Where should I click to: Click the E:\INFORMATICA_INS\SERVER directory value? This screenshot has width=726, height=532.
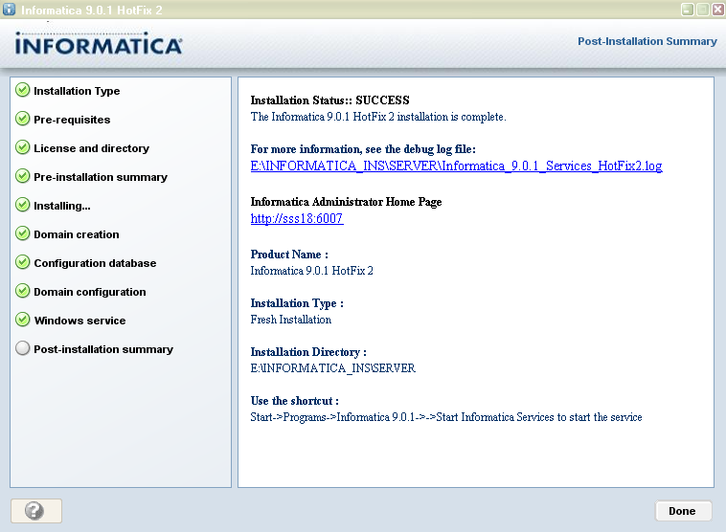333,368
